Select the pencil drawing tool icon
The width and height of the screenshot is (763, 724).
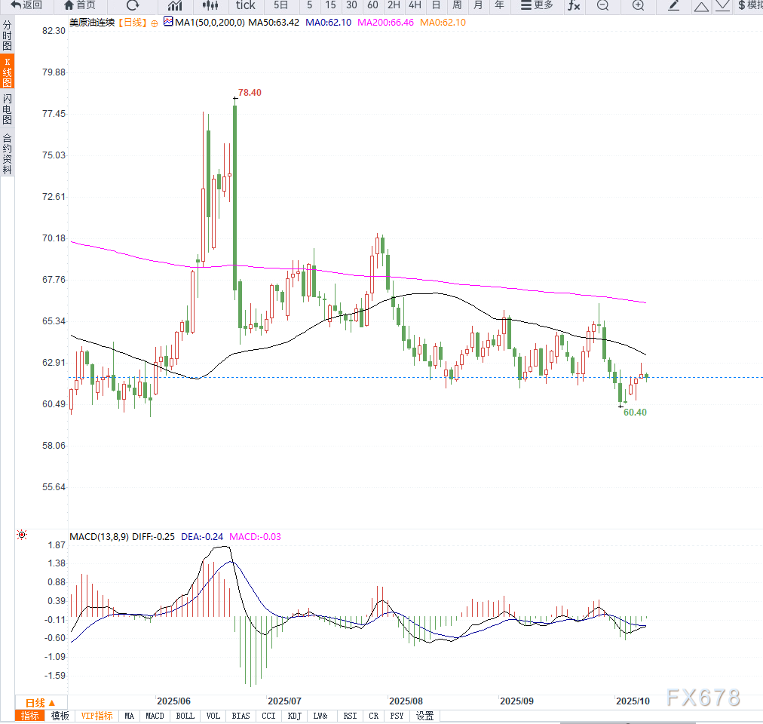point(674,5)
